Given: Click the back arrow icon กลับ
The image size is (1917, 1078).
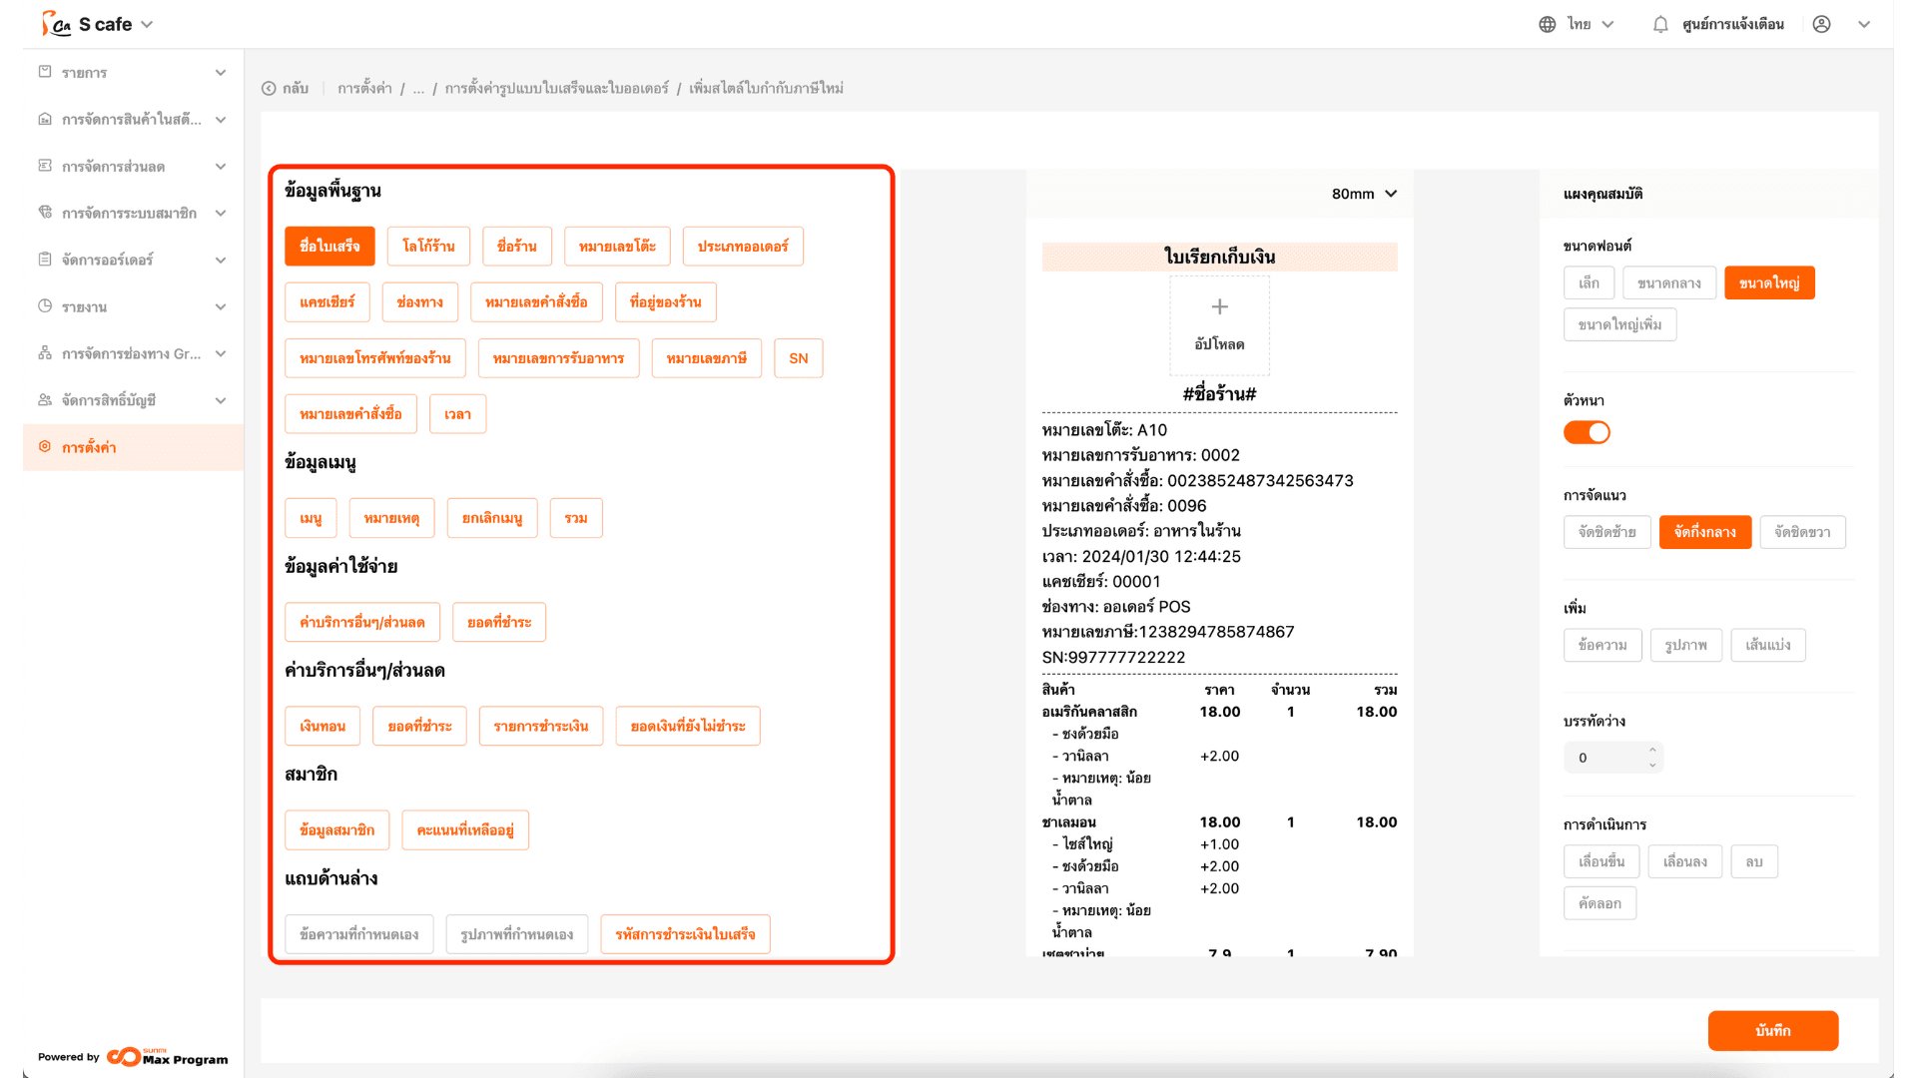Looking at the screenshot, I should point(269,88).
